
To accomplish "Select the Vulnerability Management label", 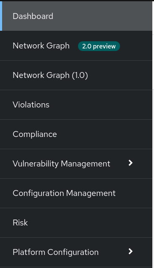I will click(61, 164).
